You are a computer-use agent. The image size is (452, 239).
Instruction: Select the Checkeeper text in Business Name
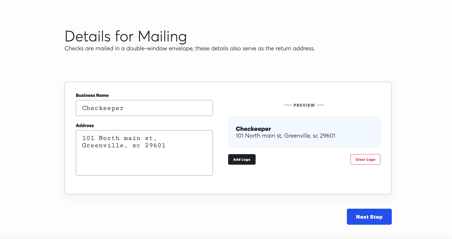pyautogui.click(x=103, y=108)
